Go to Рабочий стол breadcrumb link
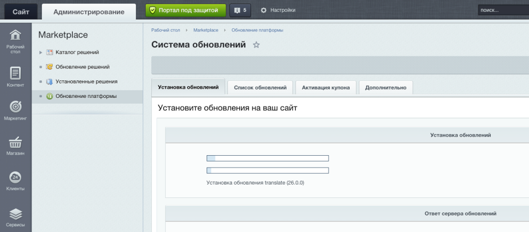 (166, 30)
